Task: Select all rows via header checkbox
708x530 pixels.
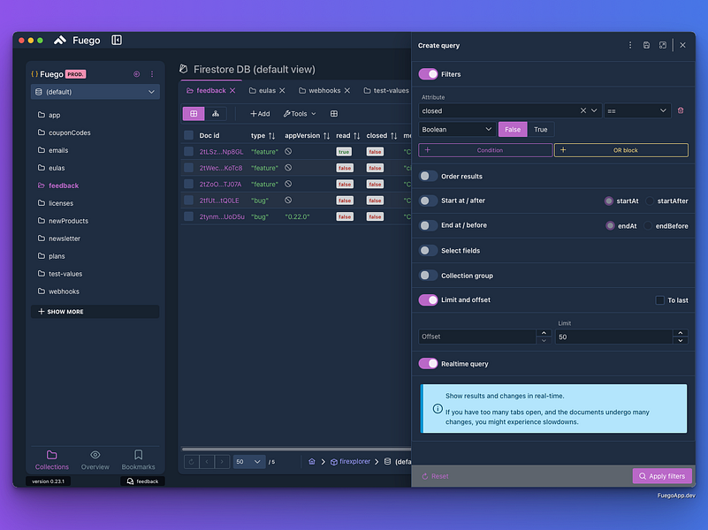Action: coord(189,135)
